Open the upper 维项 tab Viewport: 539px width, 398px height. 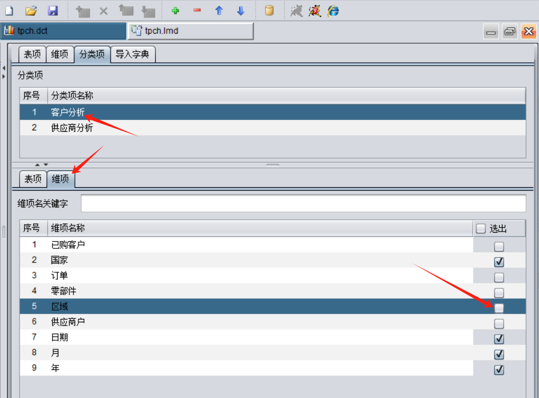(x=60, y=54)
